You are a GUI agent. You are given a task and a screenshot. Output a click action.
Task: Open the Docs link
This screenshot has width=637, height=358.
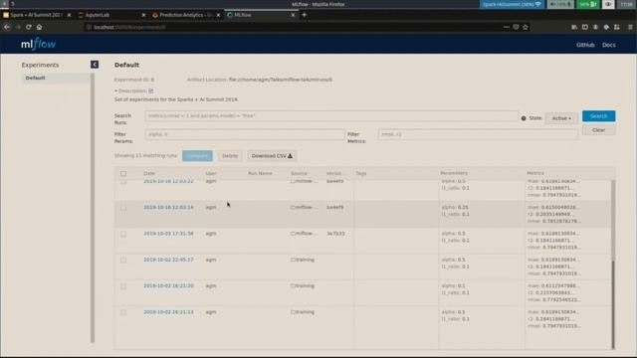point(608,45)
